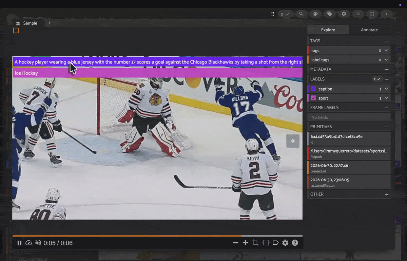Collapse the FRAME LABELS section
Viewport: 407px width, 261px height.
click(x=387, y=108)
